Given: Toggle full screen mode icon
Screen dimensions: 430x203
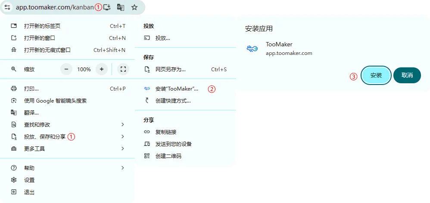Looking at the screenshot, I should pos(123,69).
